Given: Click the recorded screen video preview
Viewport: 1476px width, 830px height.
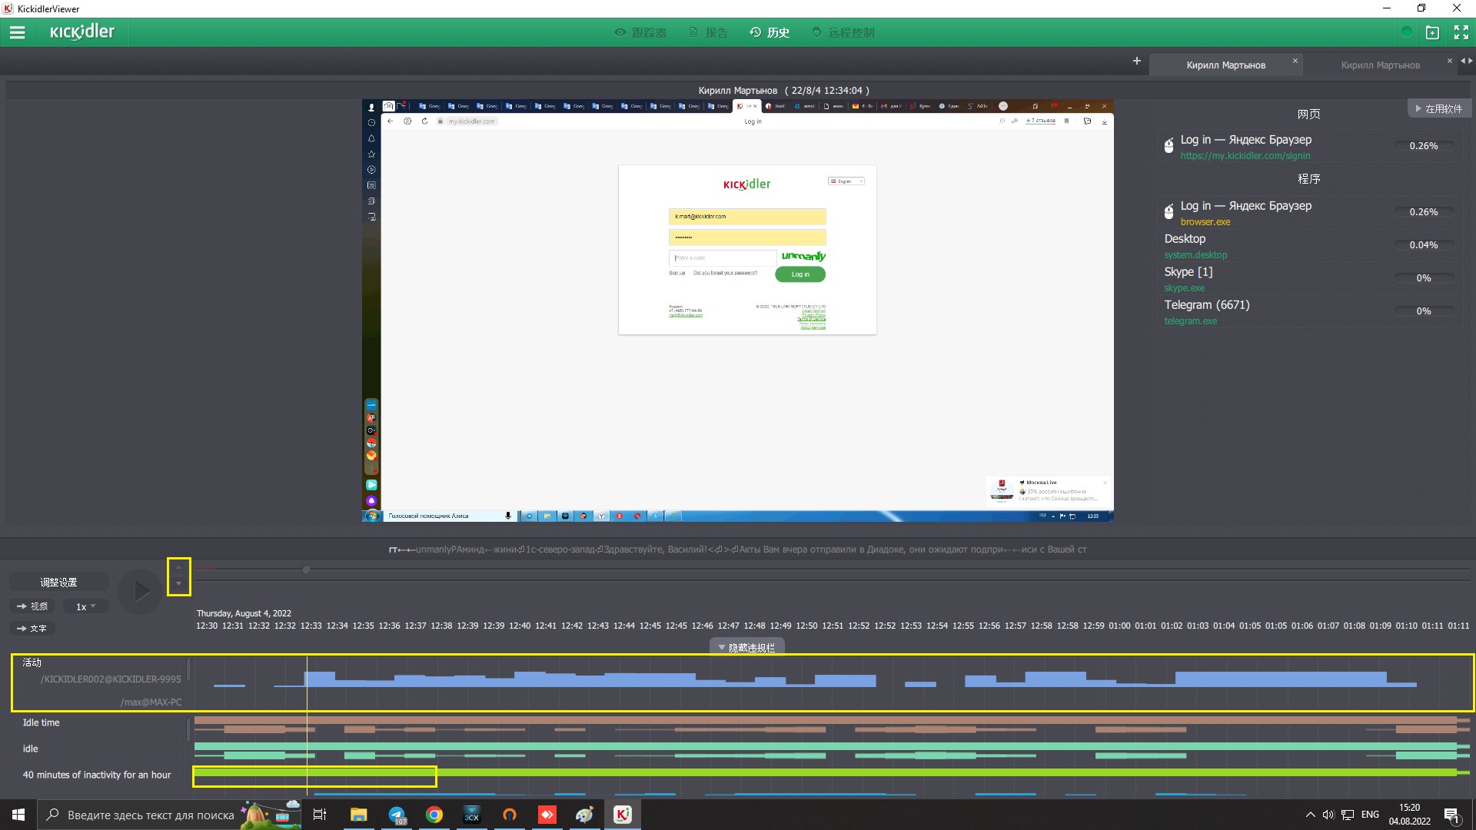Looking at the screenshot, I should 738,310.
